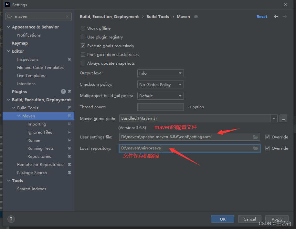296x229 pixels.
Task: Click the browse (...) button next to Maven home path
Action: (283, 118)
